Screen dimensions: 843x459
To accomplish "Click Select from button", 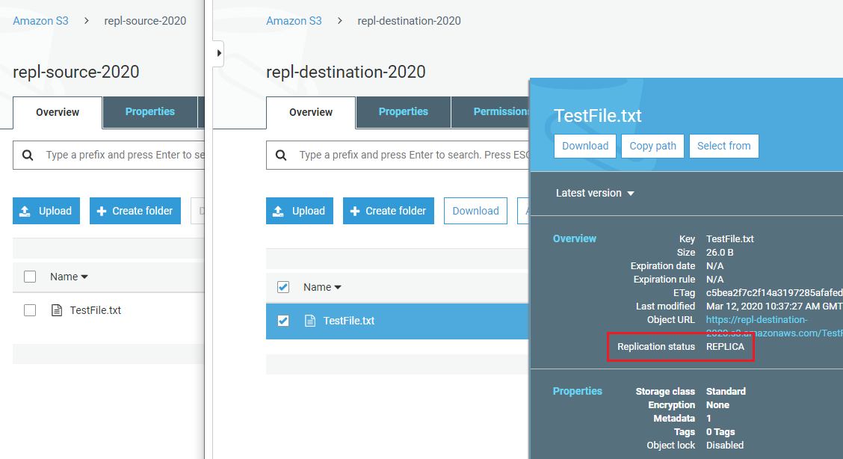I will [x=723, y=147].
